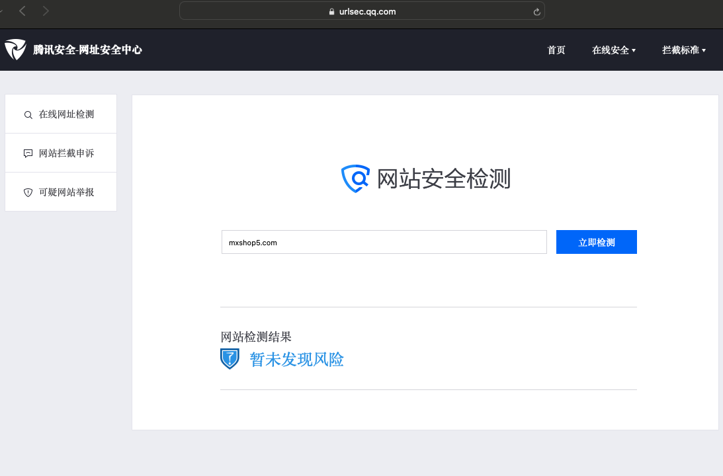Select 可疑网站举报 in the sidebar
The width and height of the screenshot is (723, 476).
pyautogui.click(x=61, y=192)
